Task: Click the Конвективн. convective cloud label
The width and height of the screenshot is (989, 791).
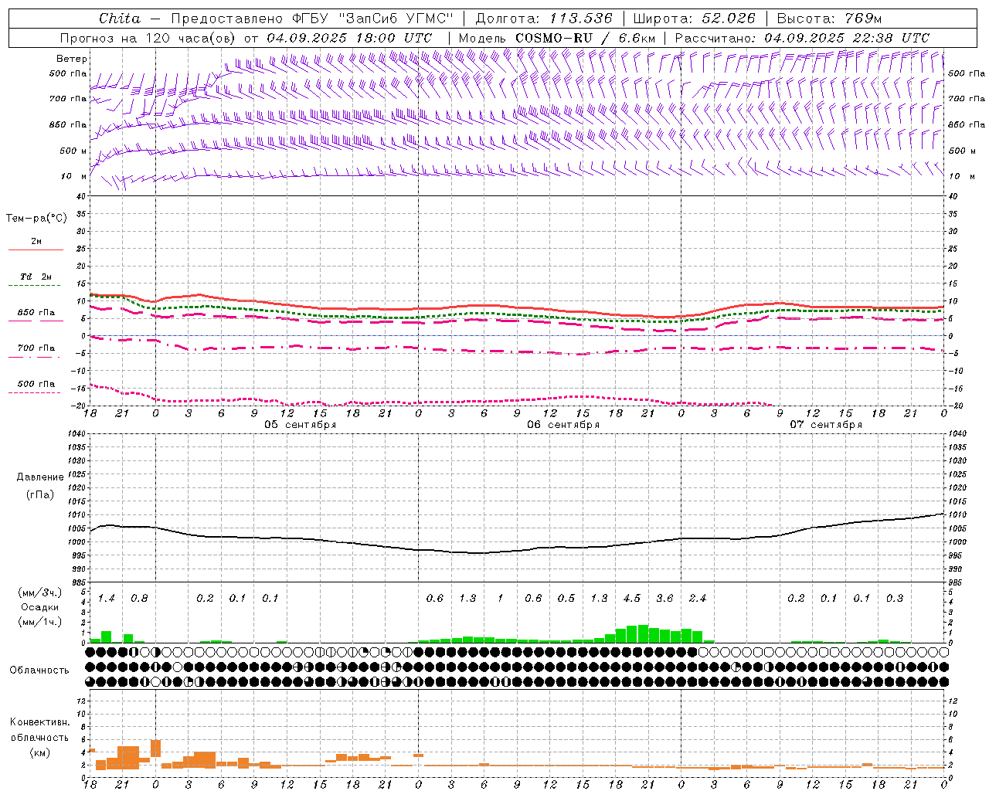Action: [39, 722]
